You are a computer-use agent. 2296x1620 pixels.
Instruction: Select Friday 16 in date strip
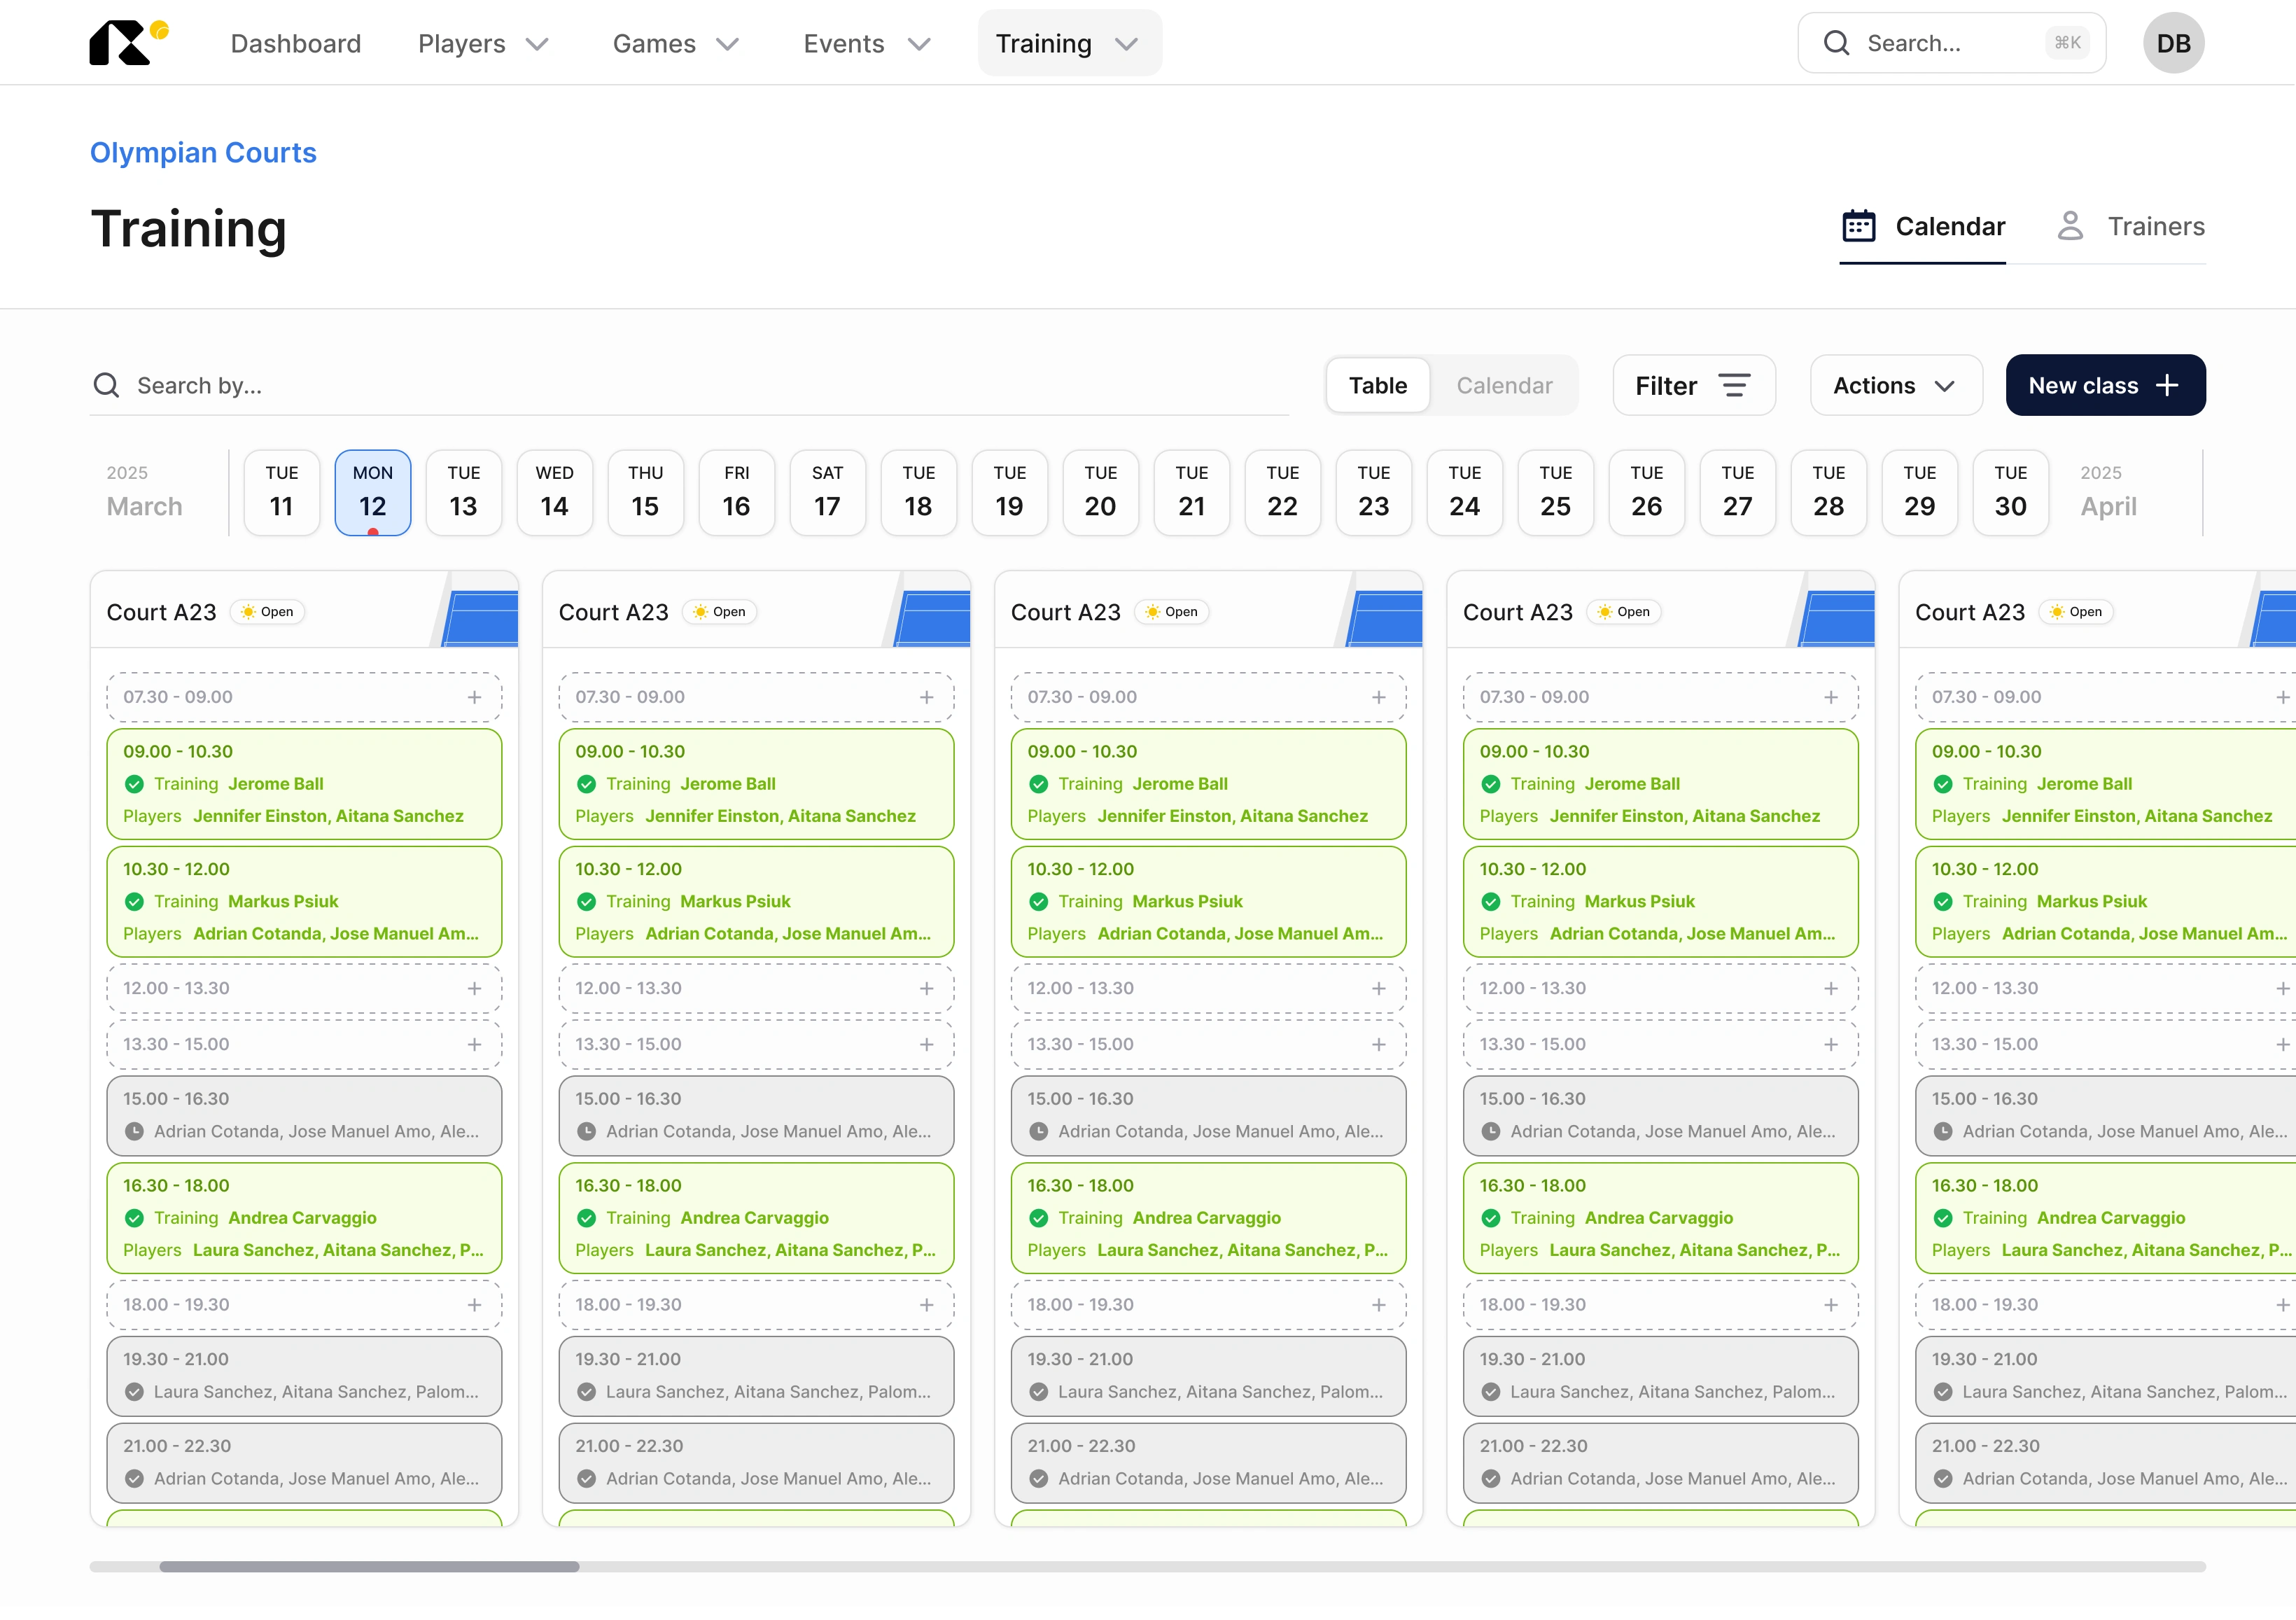point(736,492)
